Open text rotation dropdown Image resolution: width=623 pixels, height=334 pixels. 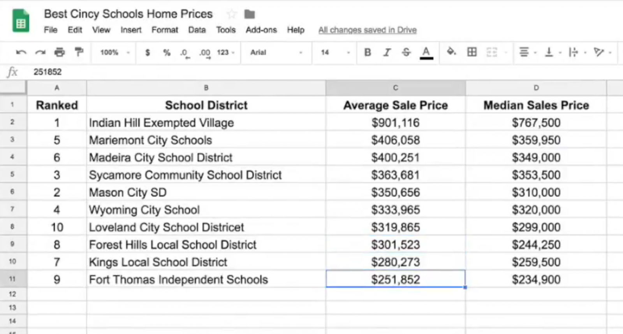[x=602, y=52]
